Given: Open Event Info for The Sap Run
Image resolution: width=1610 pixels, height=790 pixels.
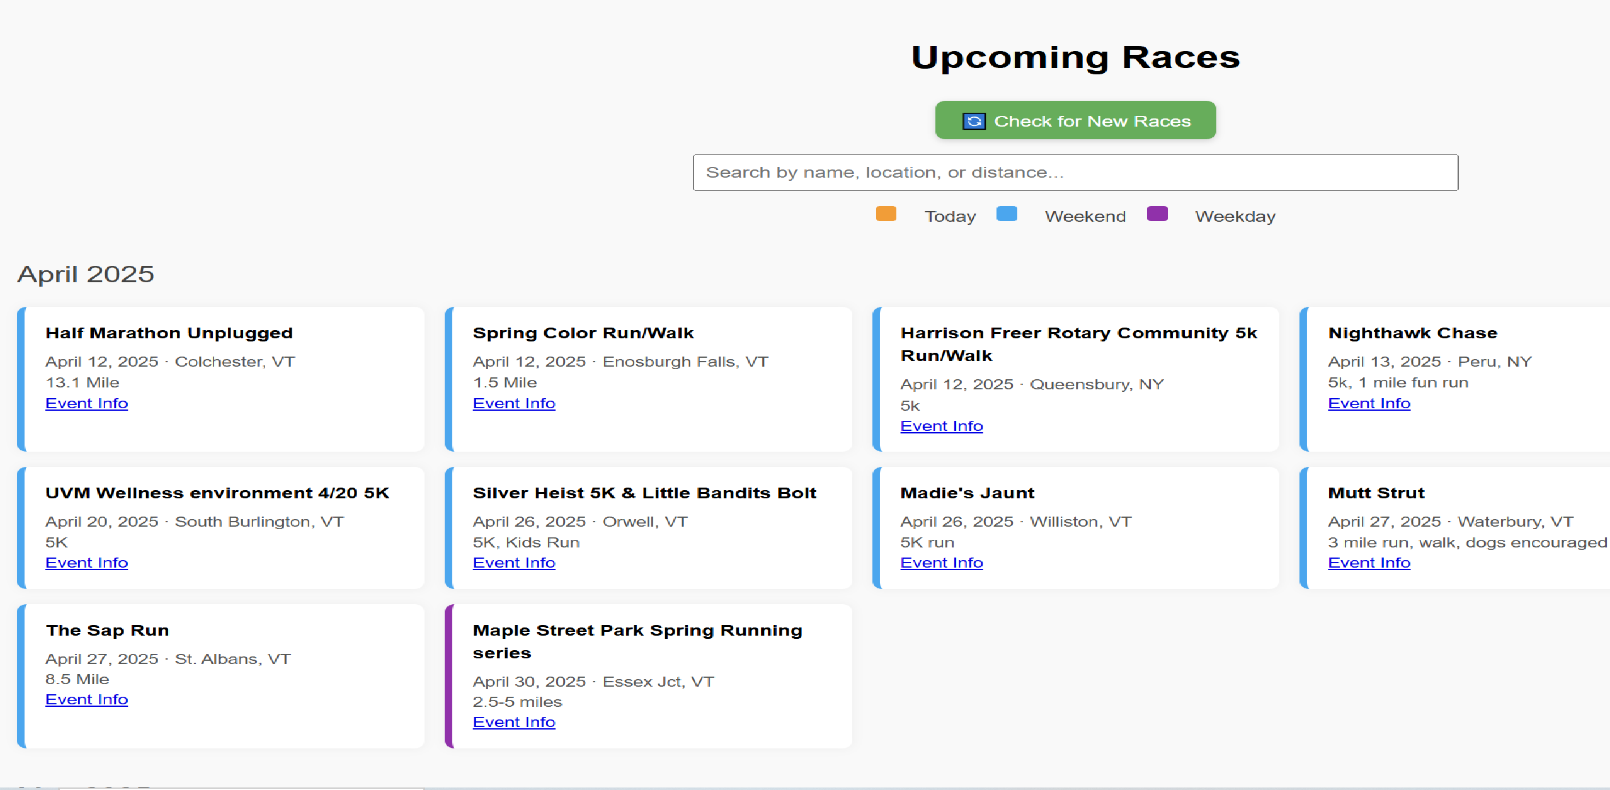Looking at the screenshot, I should click(x=87, y=699).
